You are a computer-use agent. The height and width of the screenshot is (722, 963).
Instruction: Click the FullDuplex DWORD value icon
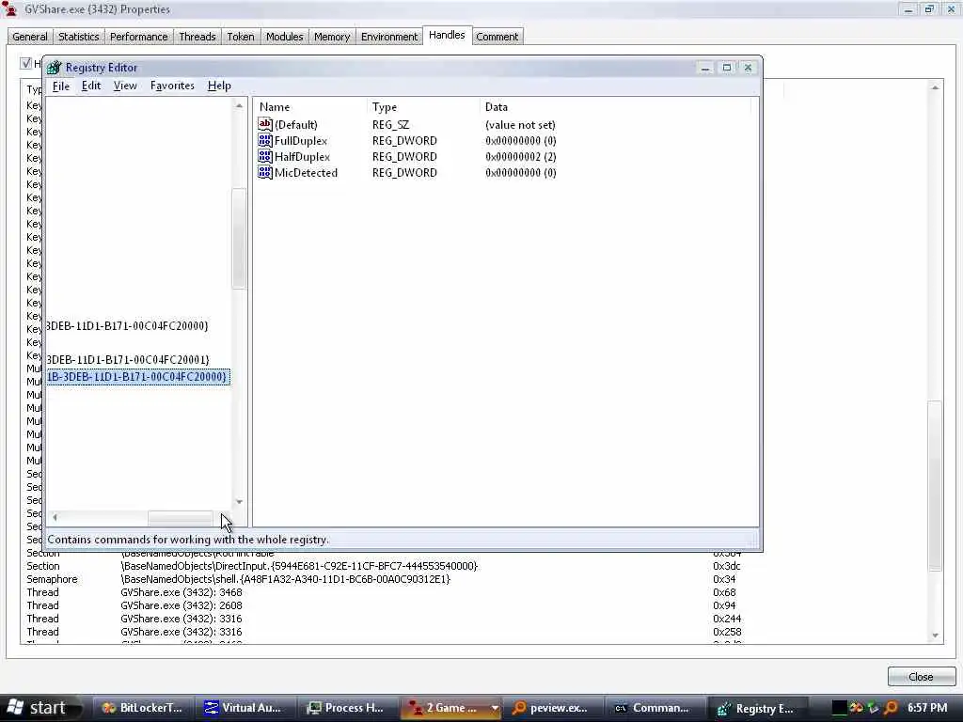264,141
